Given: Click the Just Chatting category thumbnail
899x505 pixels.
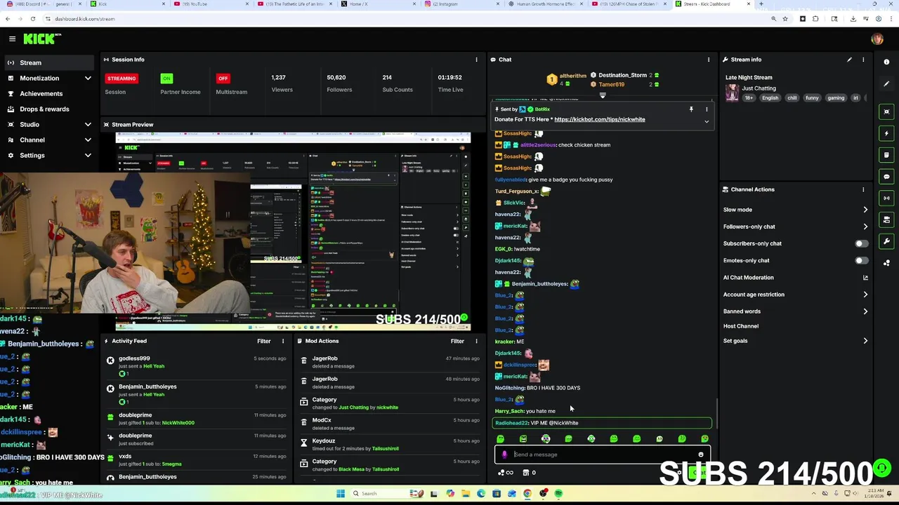Looking at the screenshot, I should coord(732,93).
